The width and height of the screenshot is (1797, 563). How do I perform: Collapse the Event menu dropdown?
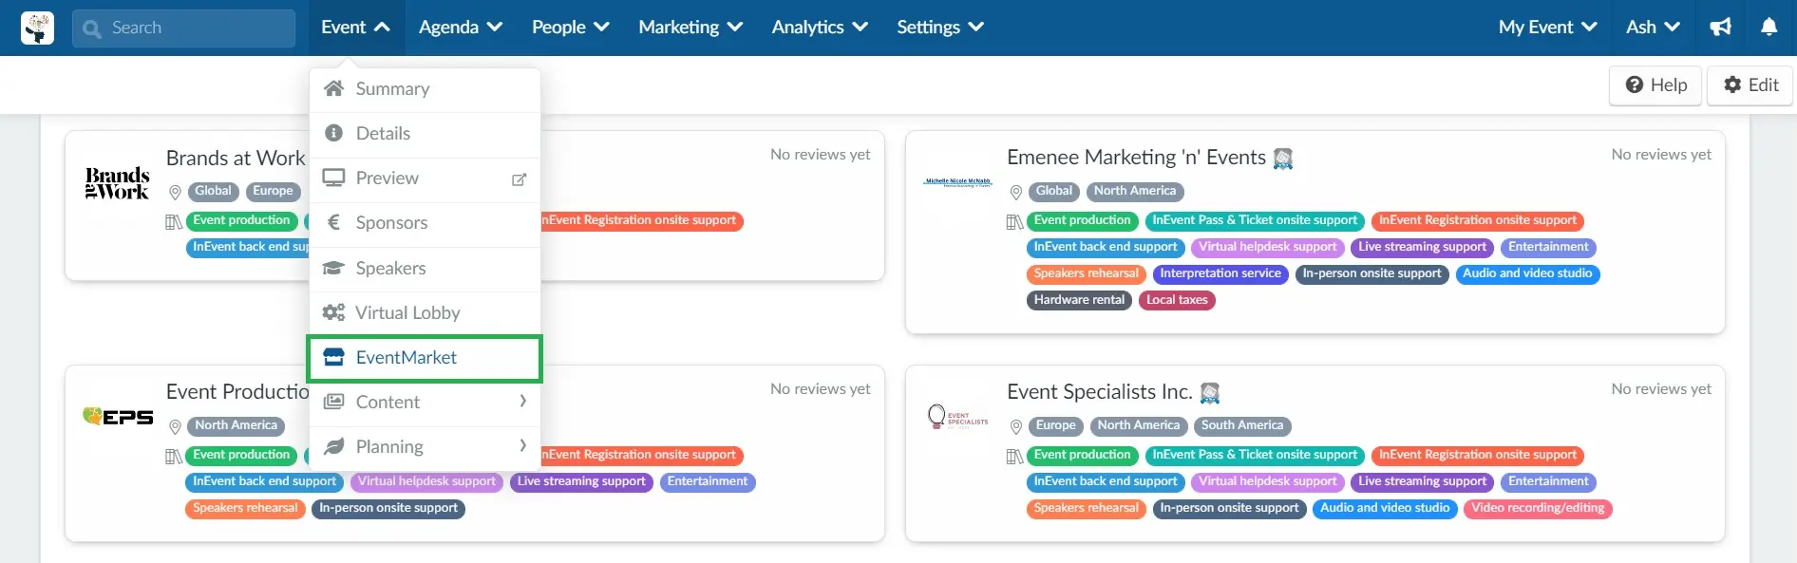356,28
